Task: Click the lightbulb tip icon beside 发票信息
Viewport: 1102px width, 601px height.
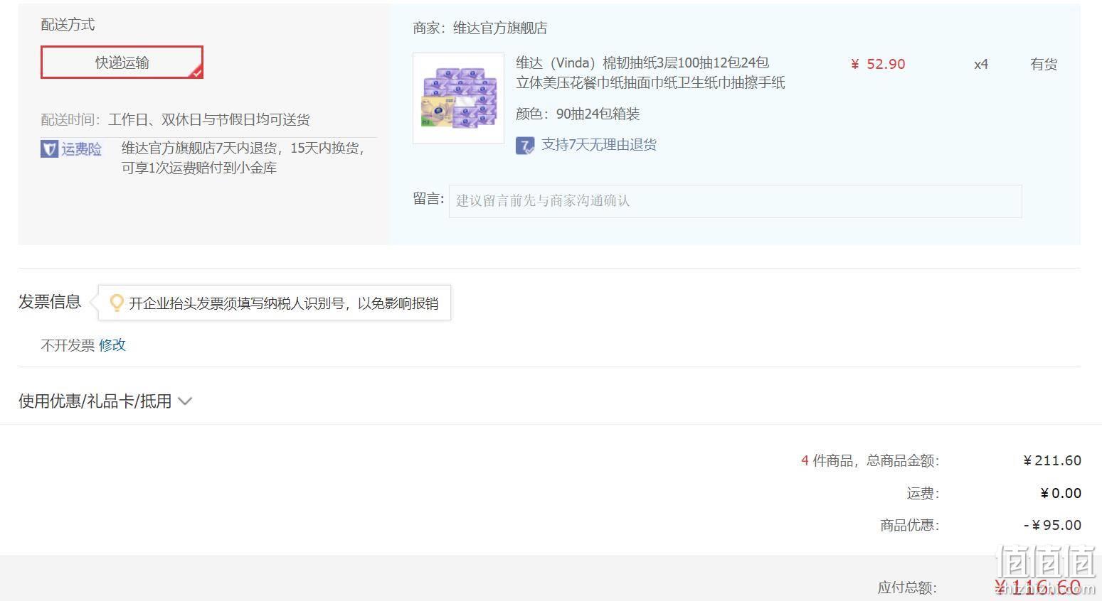Action: pos(117,303)
